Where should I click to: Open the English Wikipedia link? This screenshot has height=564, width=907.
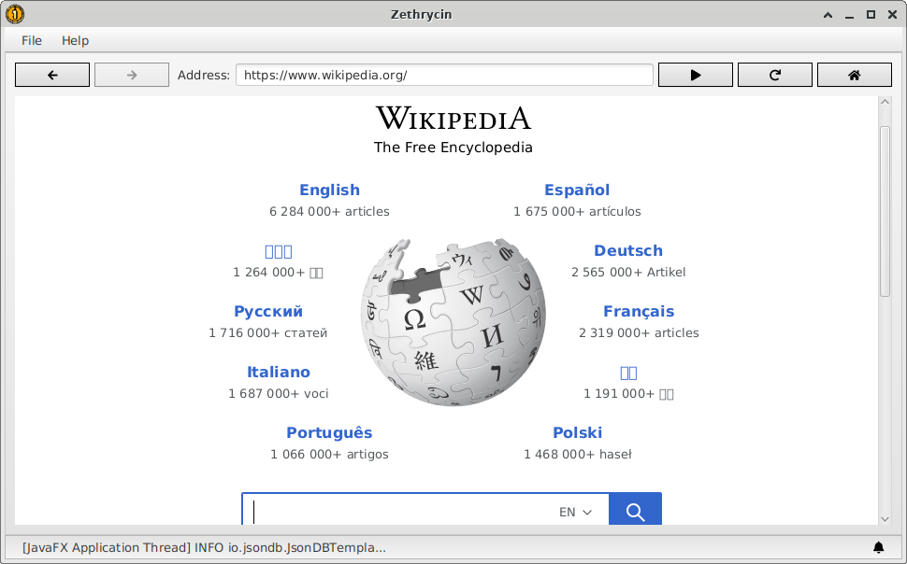pyautogui.click(x=329, y=190)
